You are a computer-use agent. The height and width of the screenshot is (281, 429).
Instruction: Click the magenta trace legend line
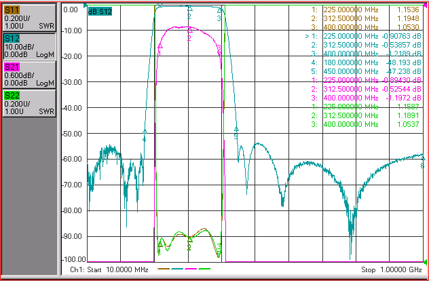pyautogui.click(x=191, y=269)
